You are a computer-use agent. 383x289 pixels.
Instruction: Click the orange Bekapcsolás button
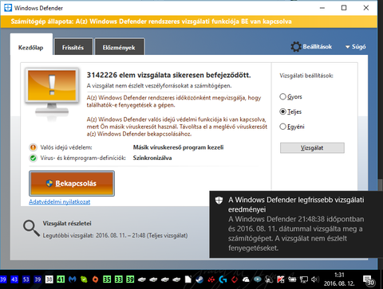[72, 183]
